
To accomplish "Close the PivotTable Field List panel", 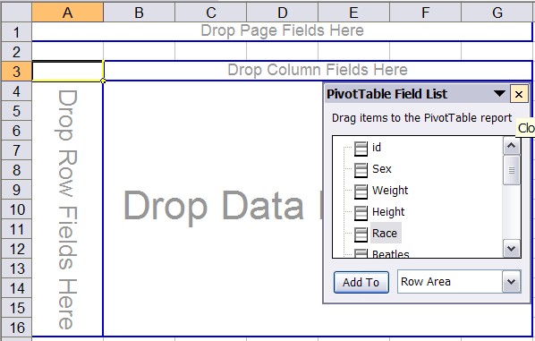I will click(518, 94).
